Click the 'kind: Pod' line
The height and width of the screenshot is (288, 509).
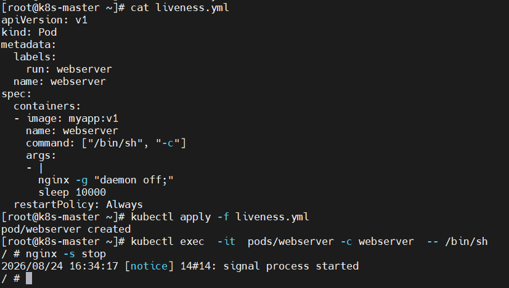coord(29,32)
